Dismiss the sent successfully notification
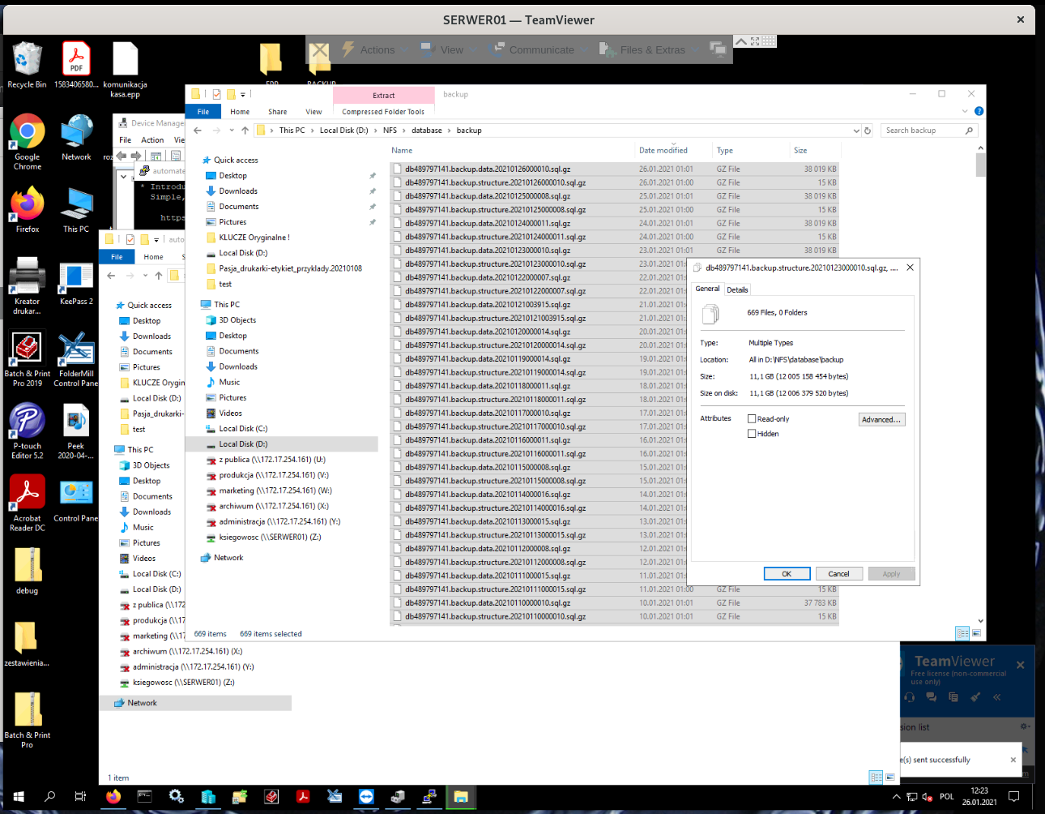Viewport: 1045px width, 814px height. [1013, 760]
